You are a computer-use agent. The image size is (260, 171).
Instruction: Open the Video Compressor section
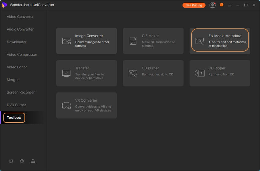pos(22,54)
